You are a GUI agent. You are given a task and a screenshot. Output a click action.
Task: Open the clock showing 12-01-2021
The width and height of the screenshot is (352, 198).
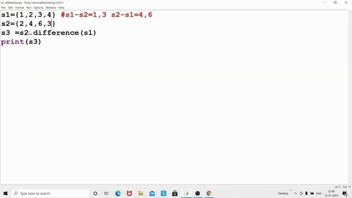click(x=331, y=194)
